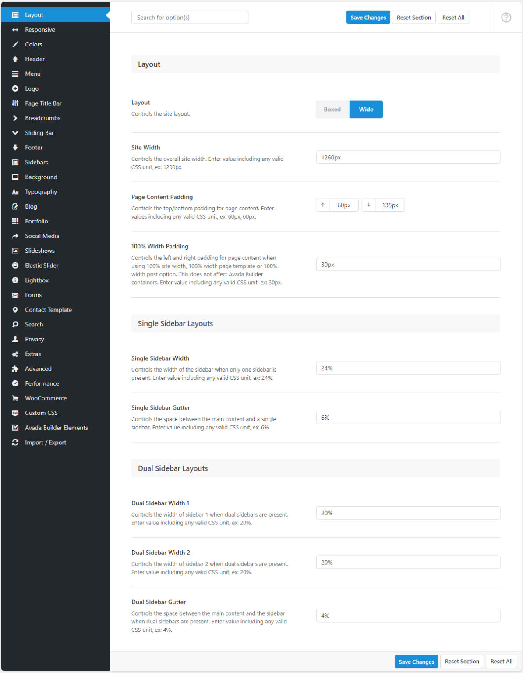Viewport: 523px width, 673px height.
Task: Expand the Sliding Bar section
Action: point(39,133)
